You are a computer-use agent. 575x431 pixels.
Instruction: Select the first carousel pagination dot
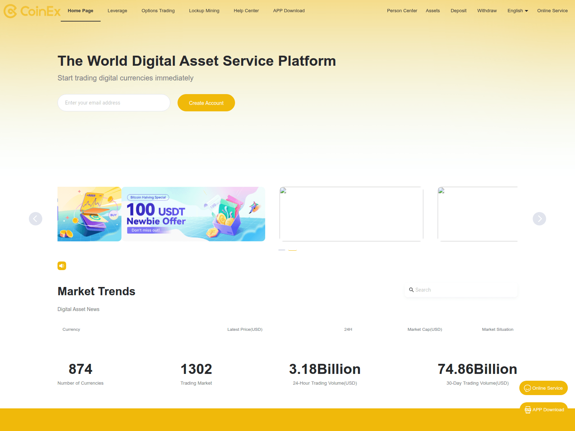pos(281,250)
